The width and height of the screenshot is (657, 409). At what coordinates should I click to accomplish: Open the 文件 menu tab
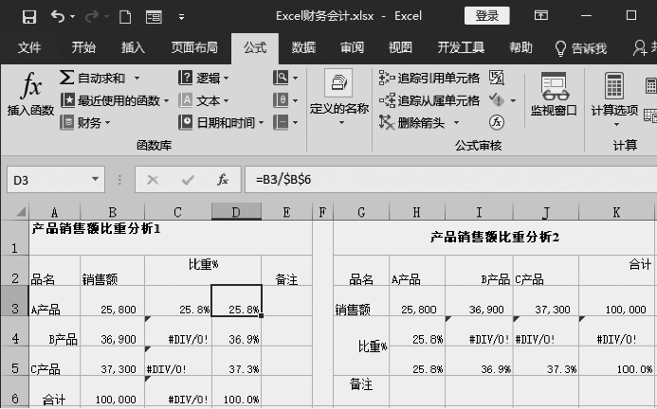pyautogui.click(x=29, y=47)
